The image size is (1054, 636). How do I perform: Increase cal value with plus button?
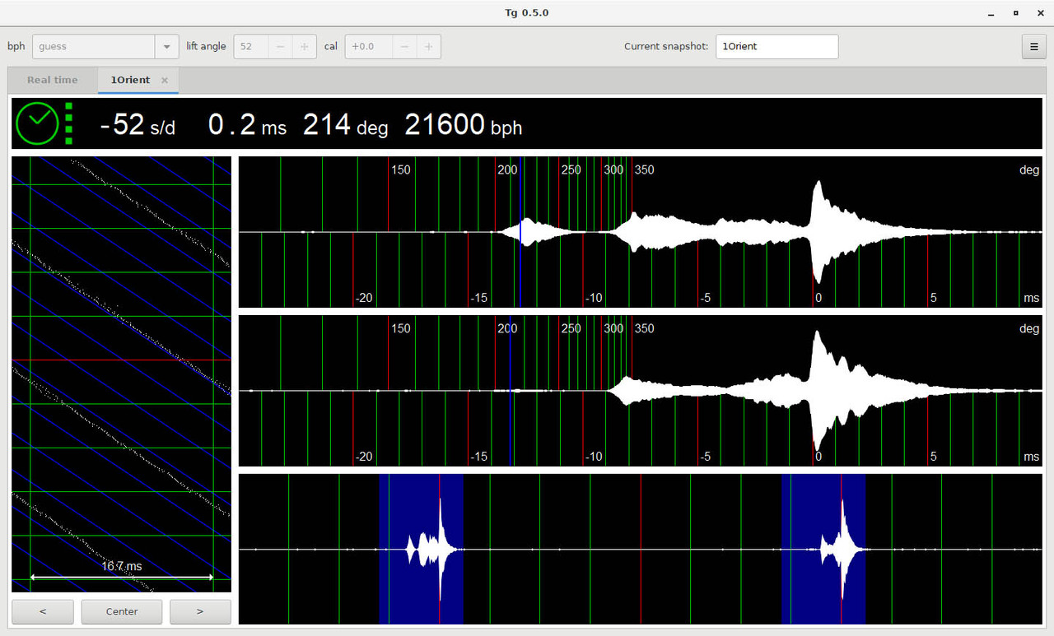(x=428, y=47)
